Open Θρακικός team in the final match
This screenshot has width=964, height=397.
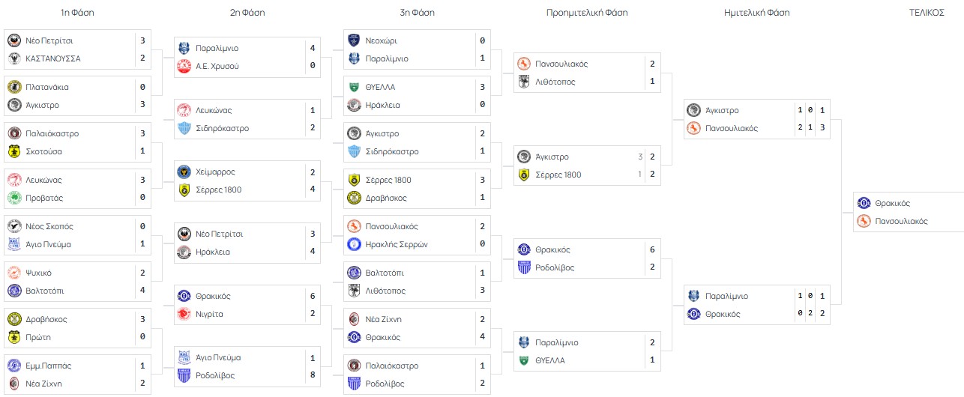click(x=891, y=203)
